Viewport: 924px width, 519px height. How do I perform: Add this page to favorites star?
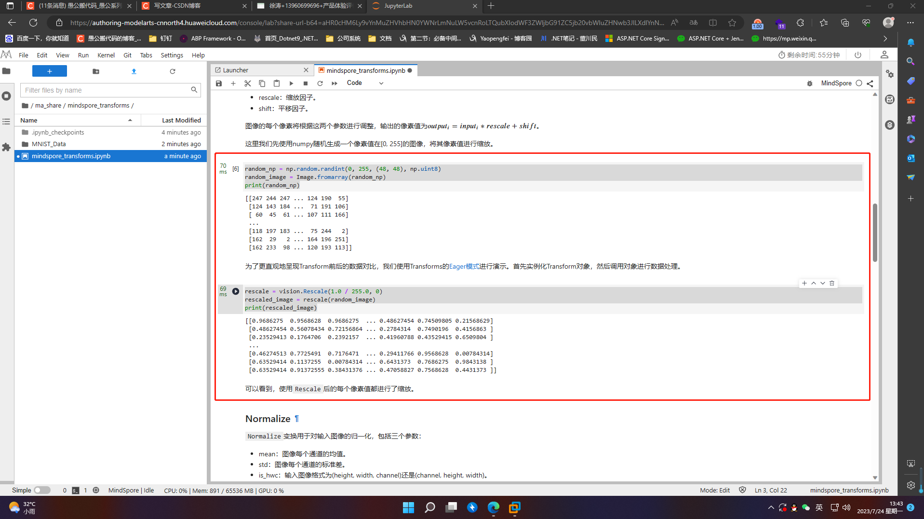732,23
